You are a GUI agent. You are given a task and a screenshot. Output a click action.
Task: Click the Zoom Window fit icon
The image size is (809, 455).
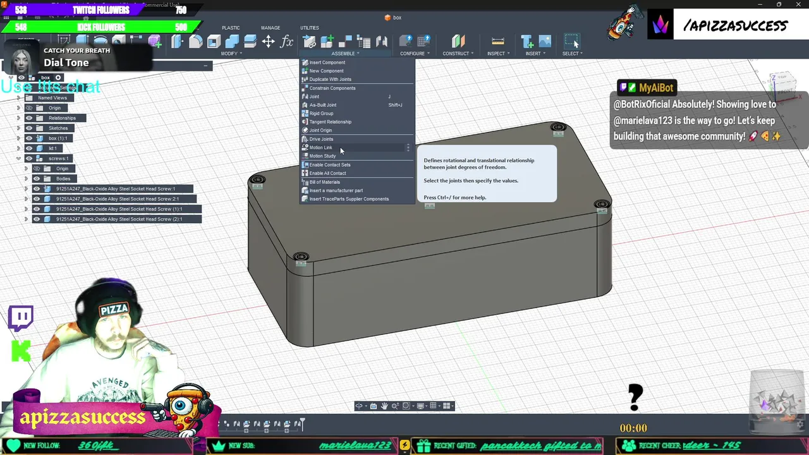point(406,406)
